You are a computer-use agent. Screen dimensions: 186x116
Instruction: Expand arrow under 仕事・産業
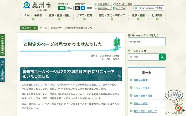click(138, 19)
